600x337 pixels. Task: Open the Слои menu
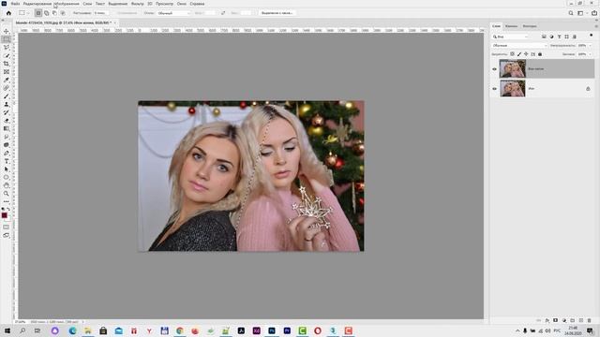pyautogui.click(x=87, y=4)
